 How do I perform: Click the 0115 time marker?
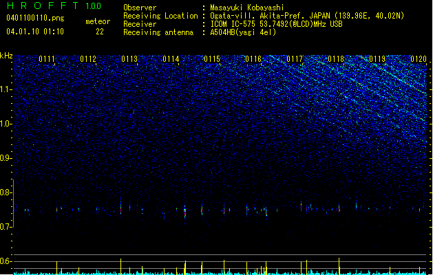click(212, 59)
